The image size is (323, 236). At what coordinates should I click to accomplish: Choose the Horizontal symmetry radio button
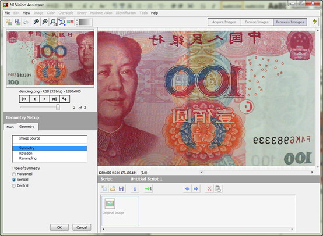(14, 174)
